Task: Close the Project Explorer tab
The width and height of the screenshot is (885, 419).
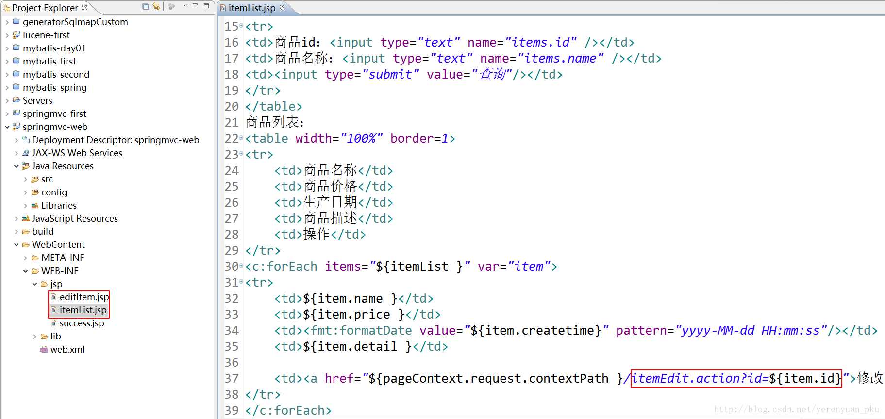Action: click(x=84, y=7)
